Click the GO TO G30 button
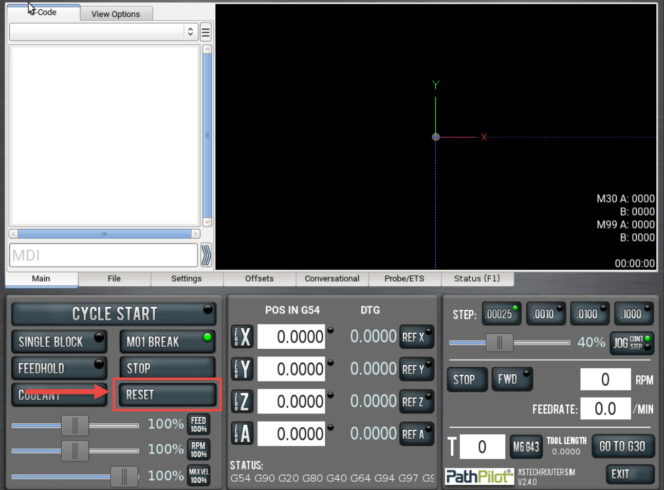This screenshot has width=664, height=490. click(622, 446)
